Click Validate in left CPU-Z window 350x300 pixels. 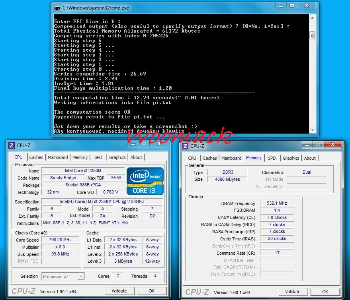119,291
